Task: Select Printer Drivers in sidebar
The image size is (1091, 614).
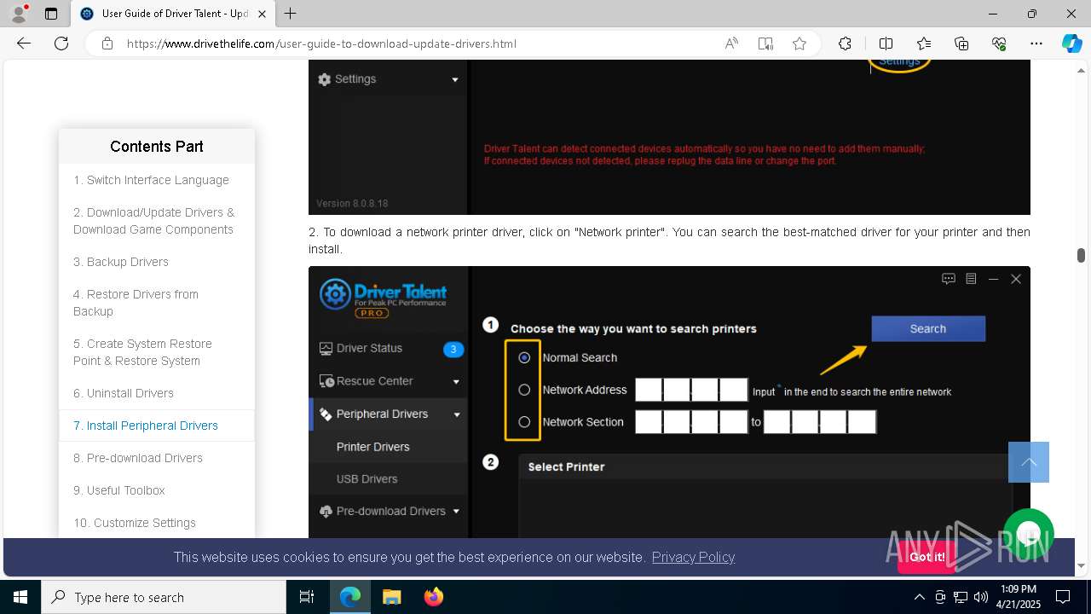Action: coord(373,447)
